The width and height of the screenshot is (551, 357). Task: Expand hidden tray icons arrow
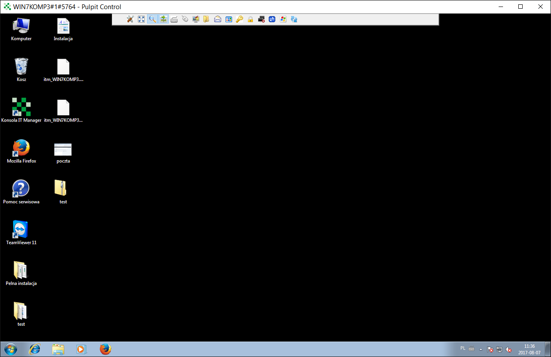pos(481,349)
